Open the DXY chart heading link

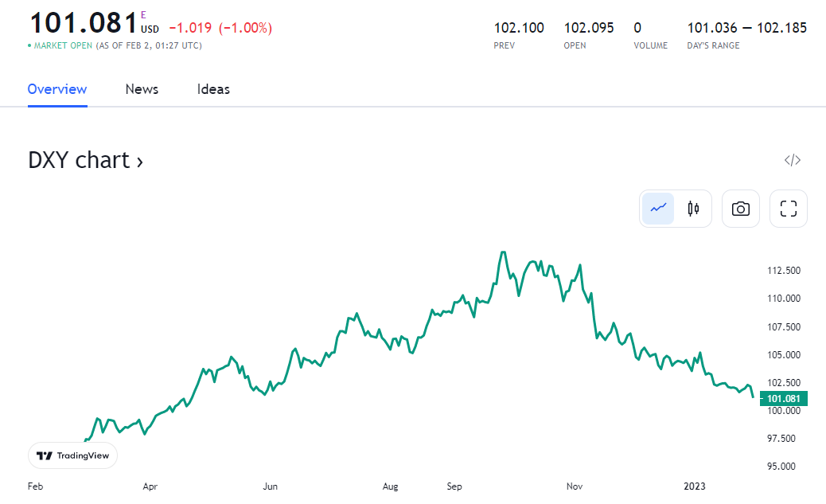pos(78,160)
